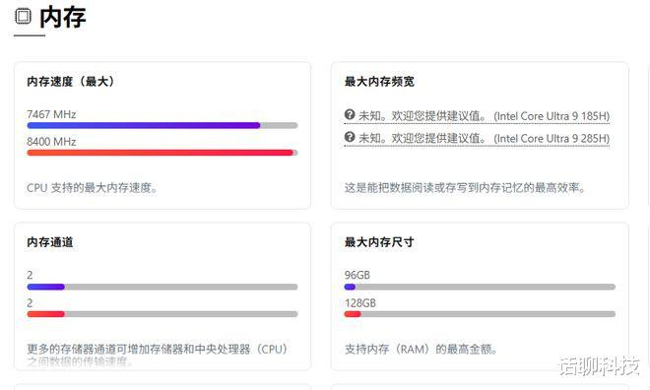650x390 pixels.
Task: Click the CPU 支持的最大内存速度 description text
Action: (92, 188)
